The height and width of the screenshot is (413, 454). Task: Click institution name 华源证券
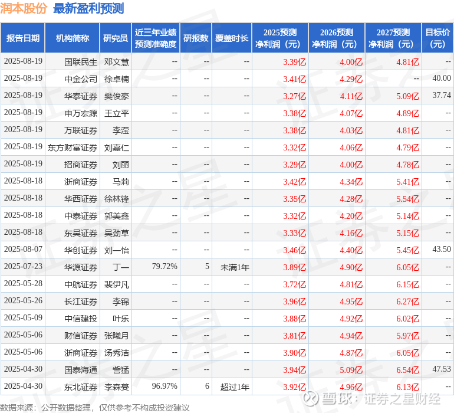pos(81,267)
